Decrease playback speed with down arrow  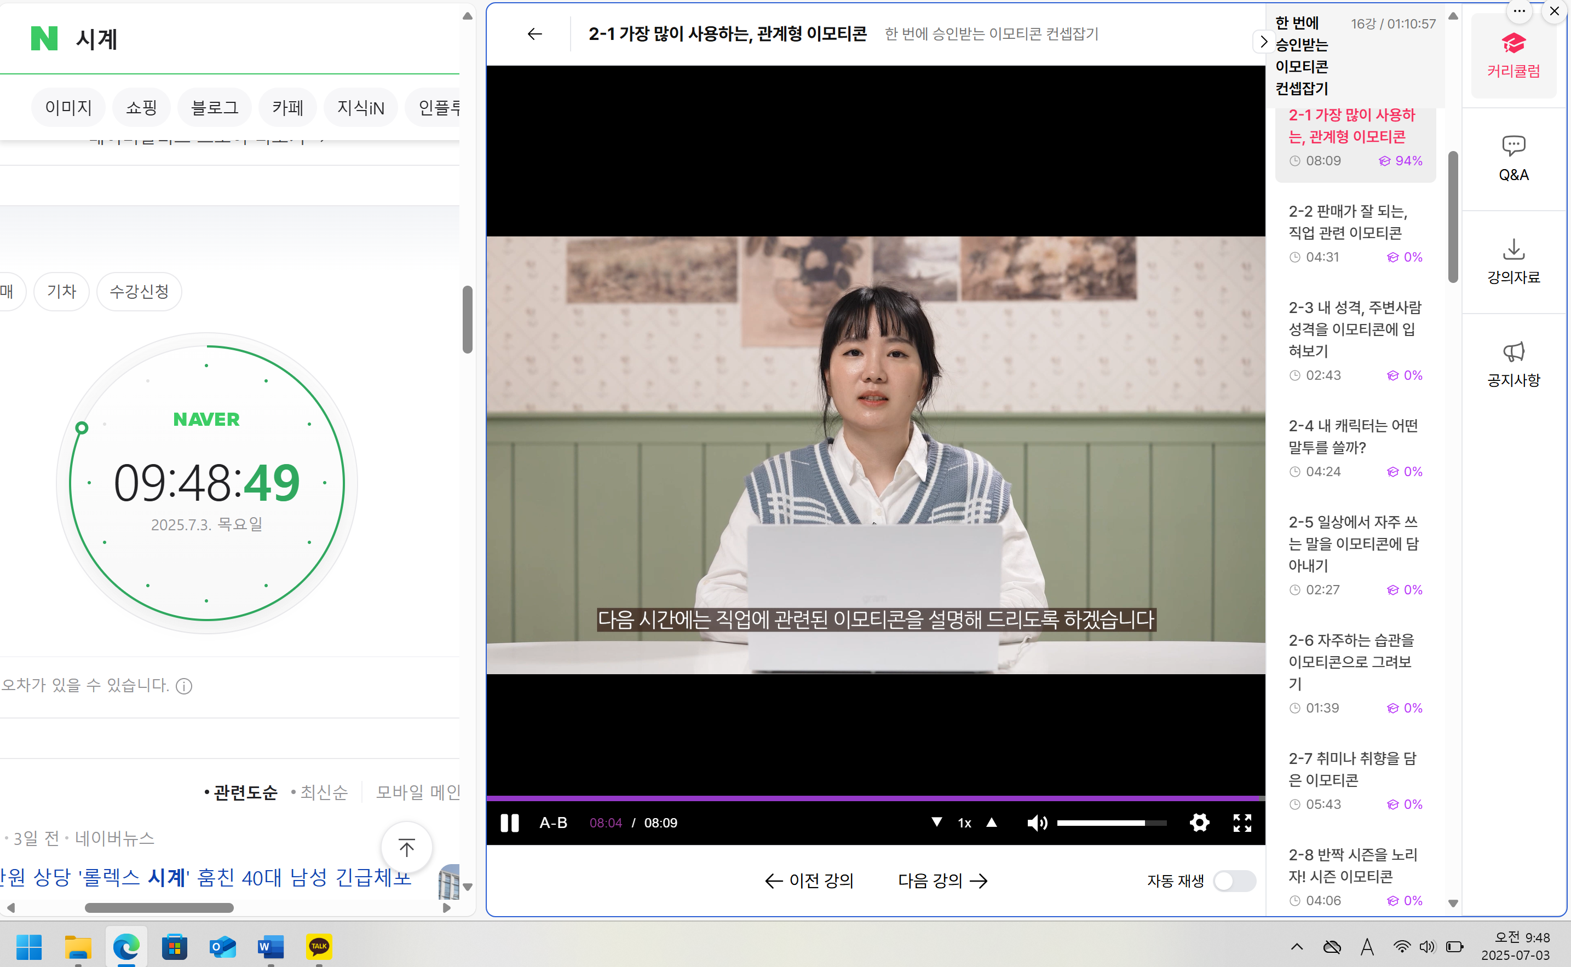(936, 822)
